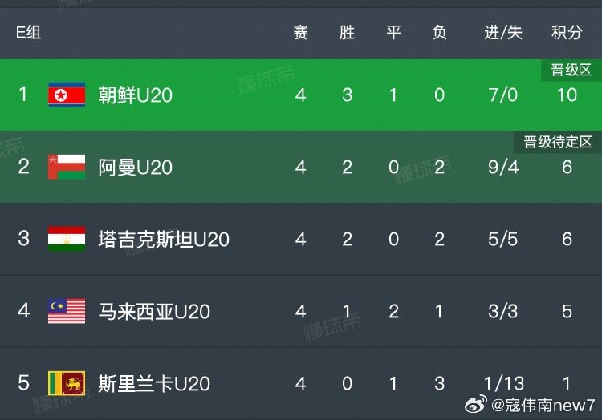The image size is (602, 420).
Task: Click the 积分 column header
Action: 567,32
